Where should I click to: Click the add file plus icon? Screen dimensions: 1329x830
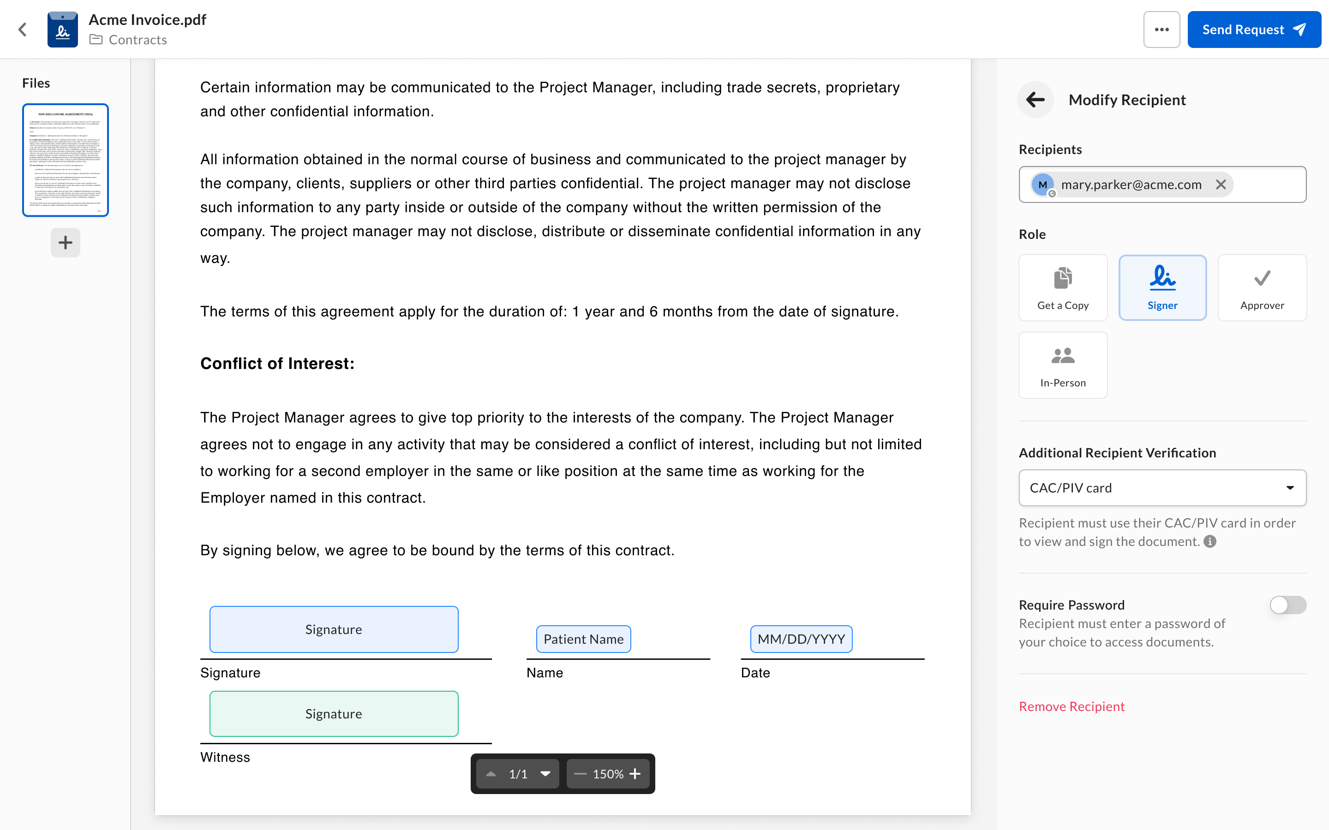pyautogui.click(x=66, y=242)
